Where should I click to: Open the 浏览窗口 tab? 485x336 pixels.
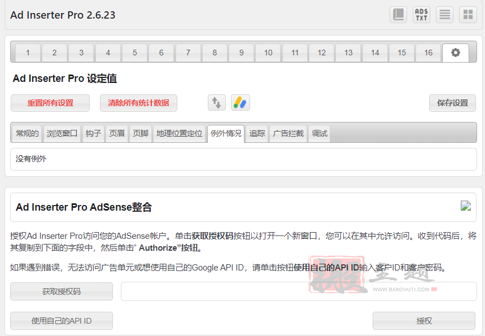click(62, 134)
